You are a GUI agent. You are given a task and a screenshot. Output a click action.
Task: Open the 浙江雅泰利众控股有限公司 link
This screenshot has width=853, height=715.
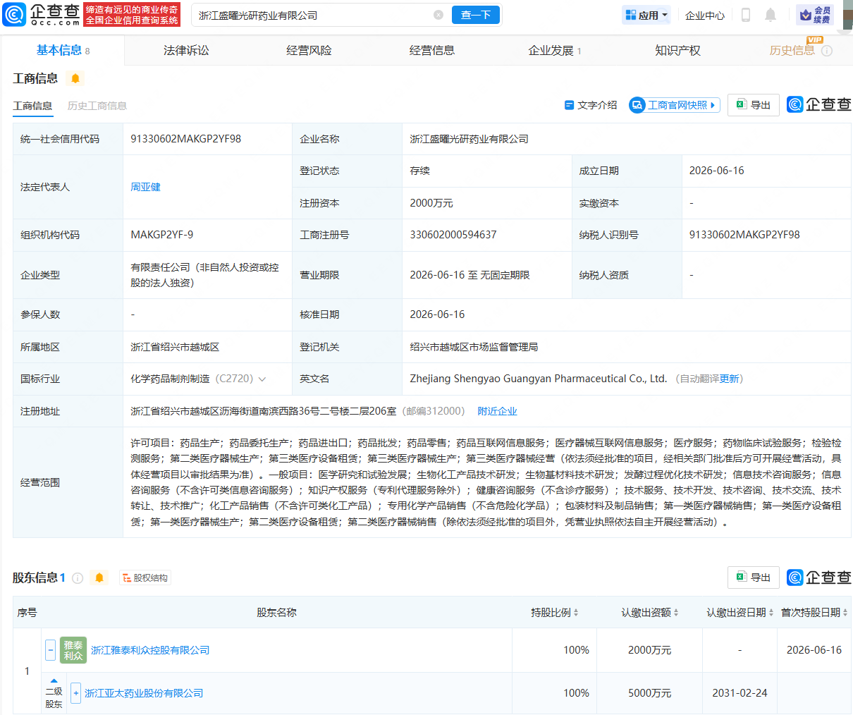coord(150,650)
